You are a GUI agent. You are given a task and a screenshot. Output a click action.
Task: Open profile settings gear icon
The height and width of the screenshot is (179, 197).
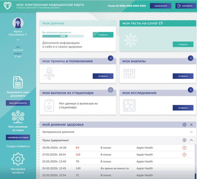(18, 159)
